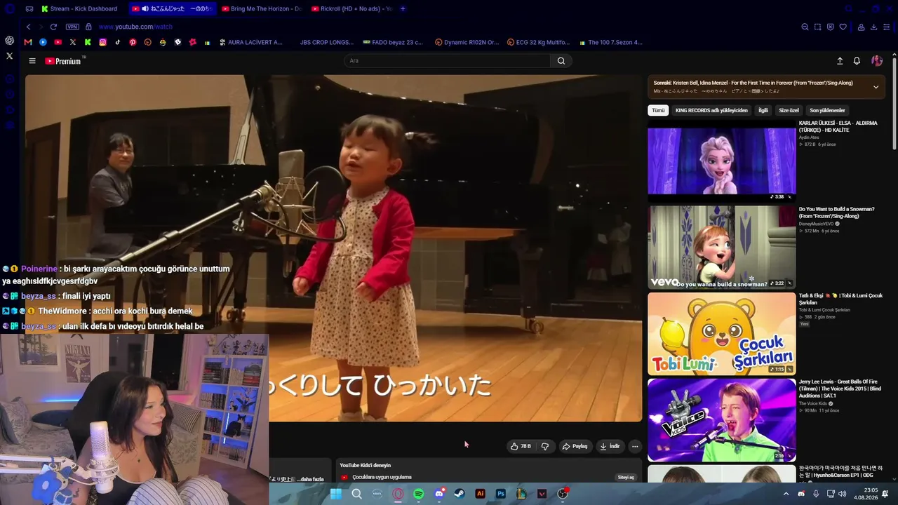Viewport: 898px width, 505px height.
Task: Open Jerry Lee Lewis Voice Kids thumbnail
Action: (722, 420)
